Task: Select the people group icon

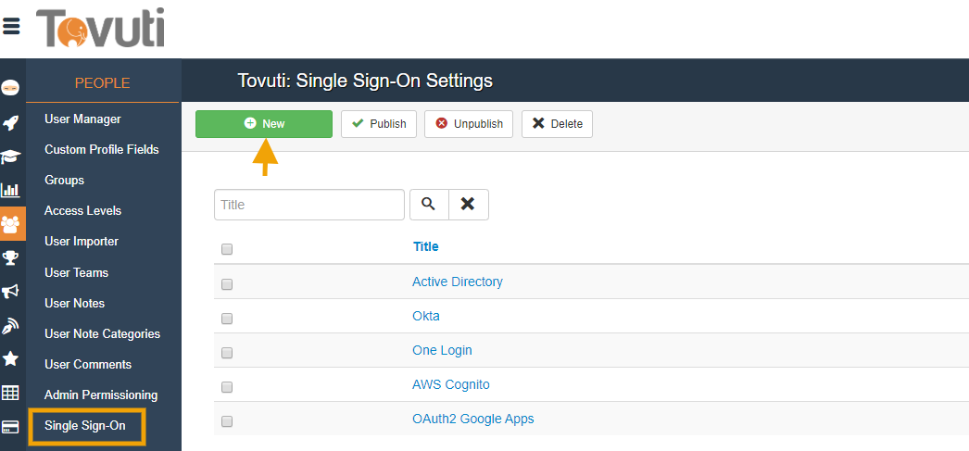Action: (12, 223)
